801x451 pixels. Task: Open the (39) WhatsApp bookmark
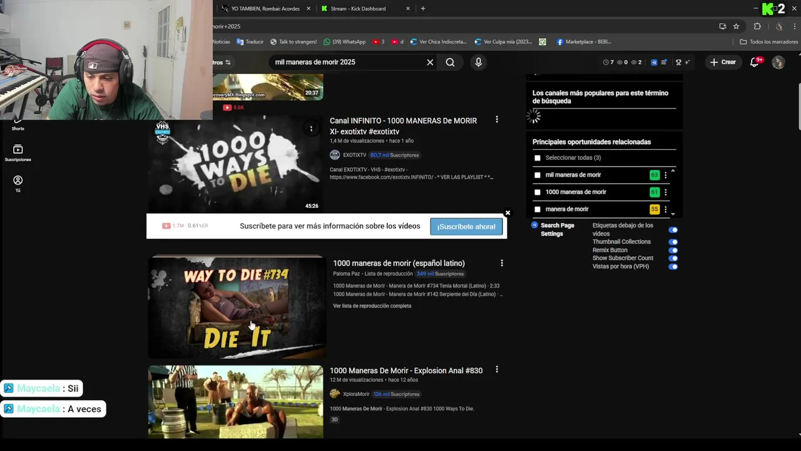coord(345,42)
